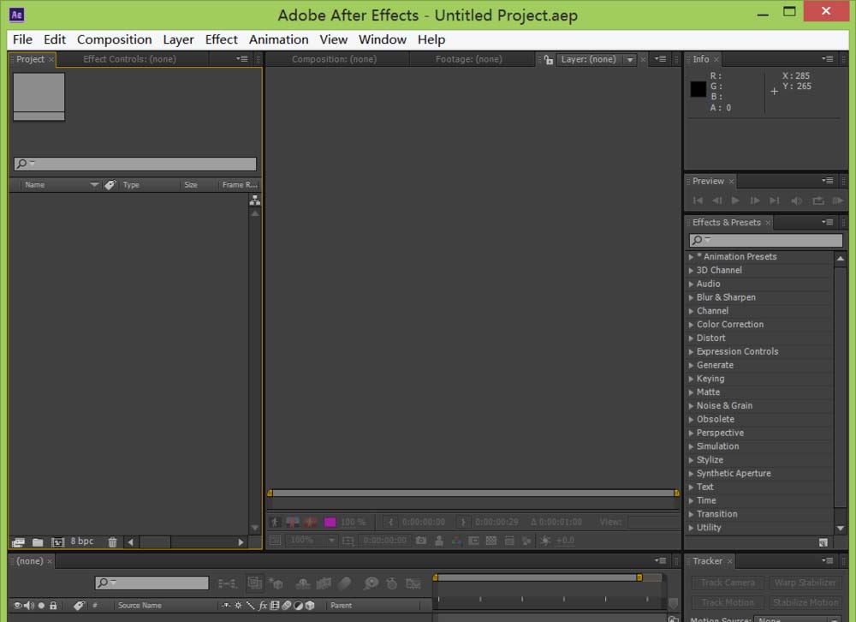The height and width of the screenshot is (622, 856).
Task: Switch to the Footage: (none) tab
Action: pyautogui.click(x=469, y=59)
